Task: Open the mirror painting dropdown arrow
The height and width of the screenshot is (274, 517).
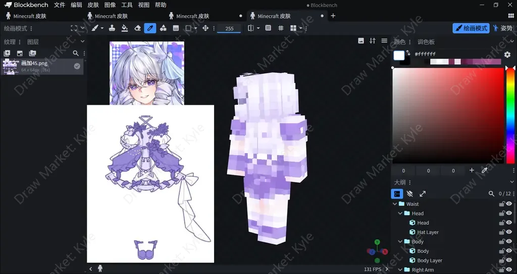Action: tap(258, 28)
